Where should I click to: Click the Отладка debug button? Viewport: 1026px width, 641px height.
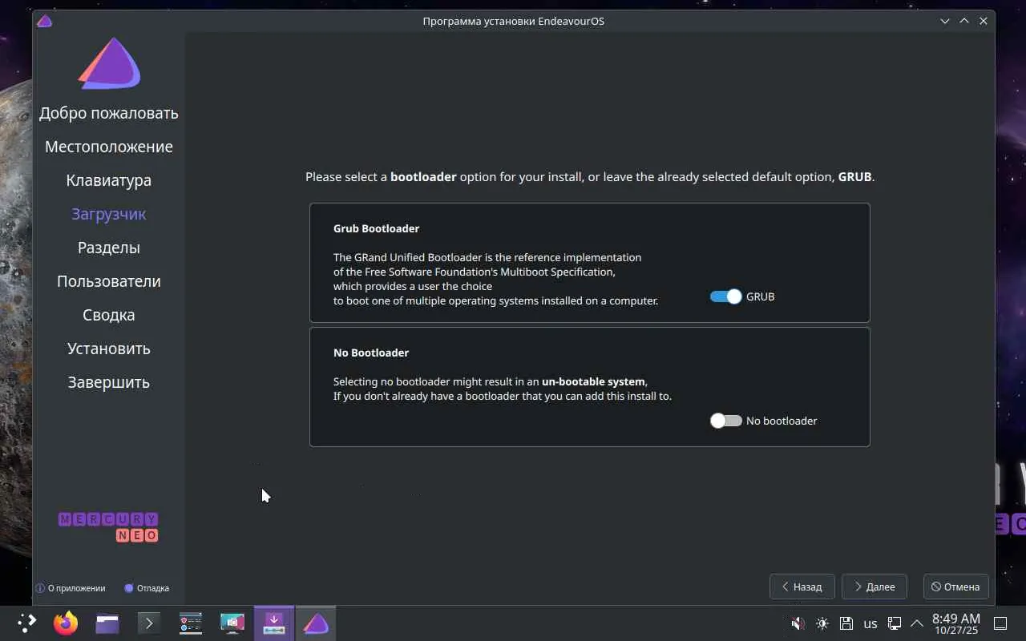pos(147,588)
